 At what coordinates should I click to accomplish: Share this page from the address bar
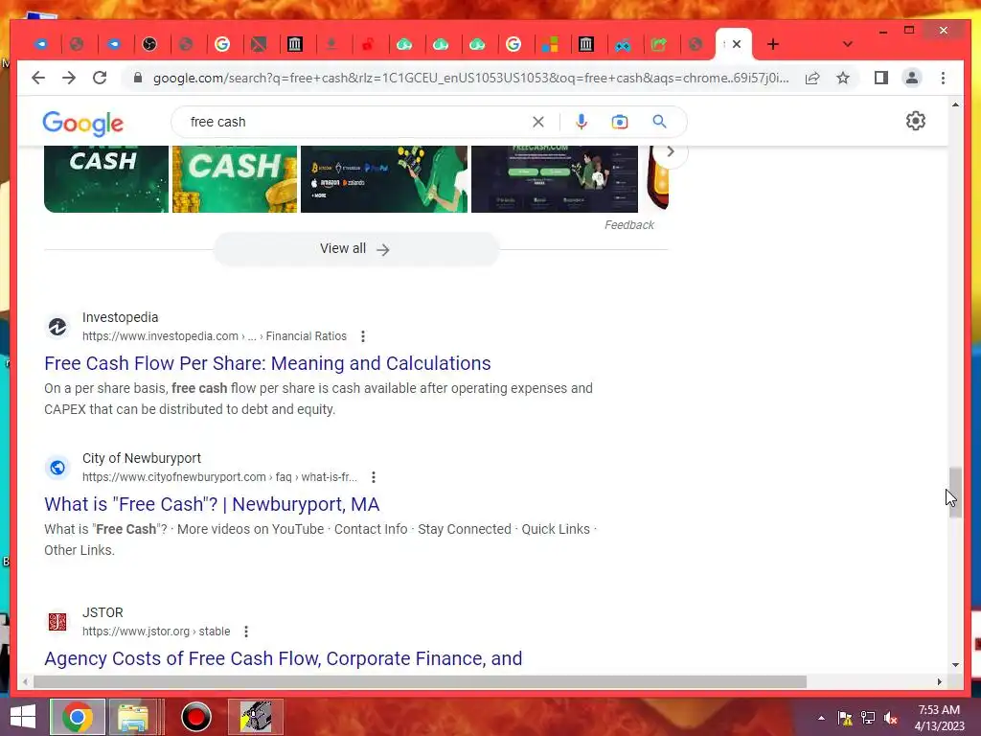click(812, 79)
